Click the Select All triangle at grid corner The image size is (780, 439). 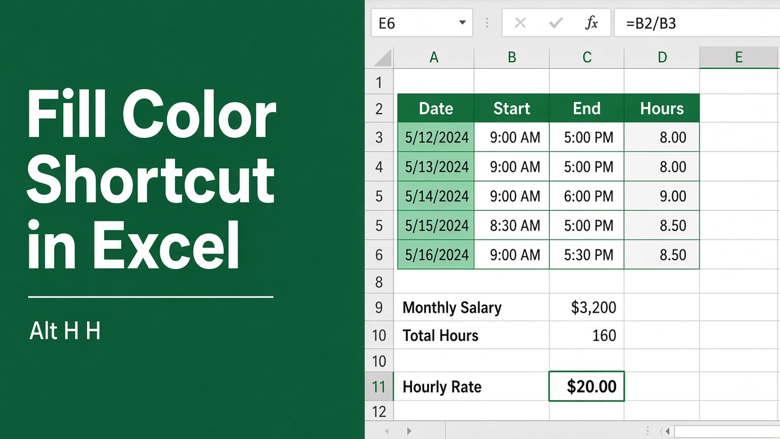pos(382,57)
